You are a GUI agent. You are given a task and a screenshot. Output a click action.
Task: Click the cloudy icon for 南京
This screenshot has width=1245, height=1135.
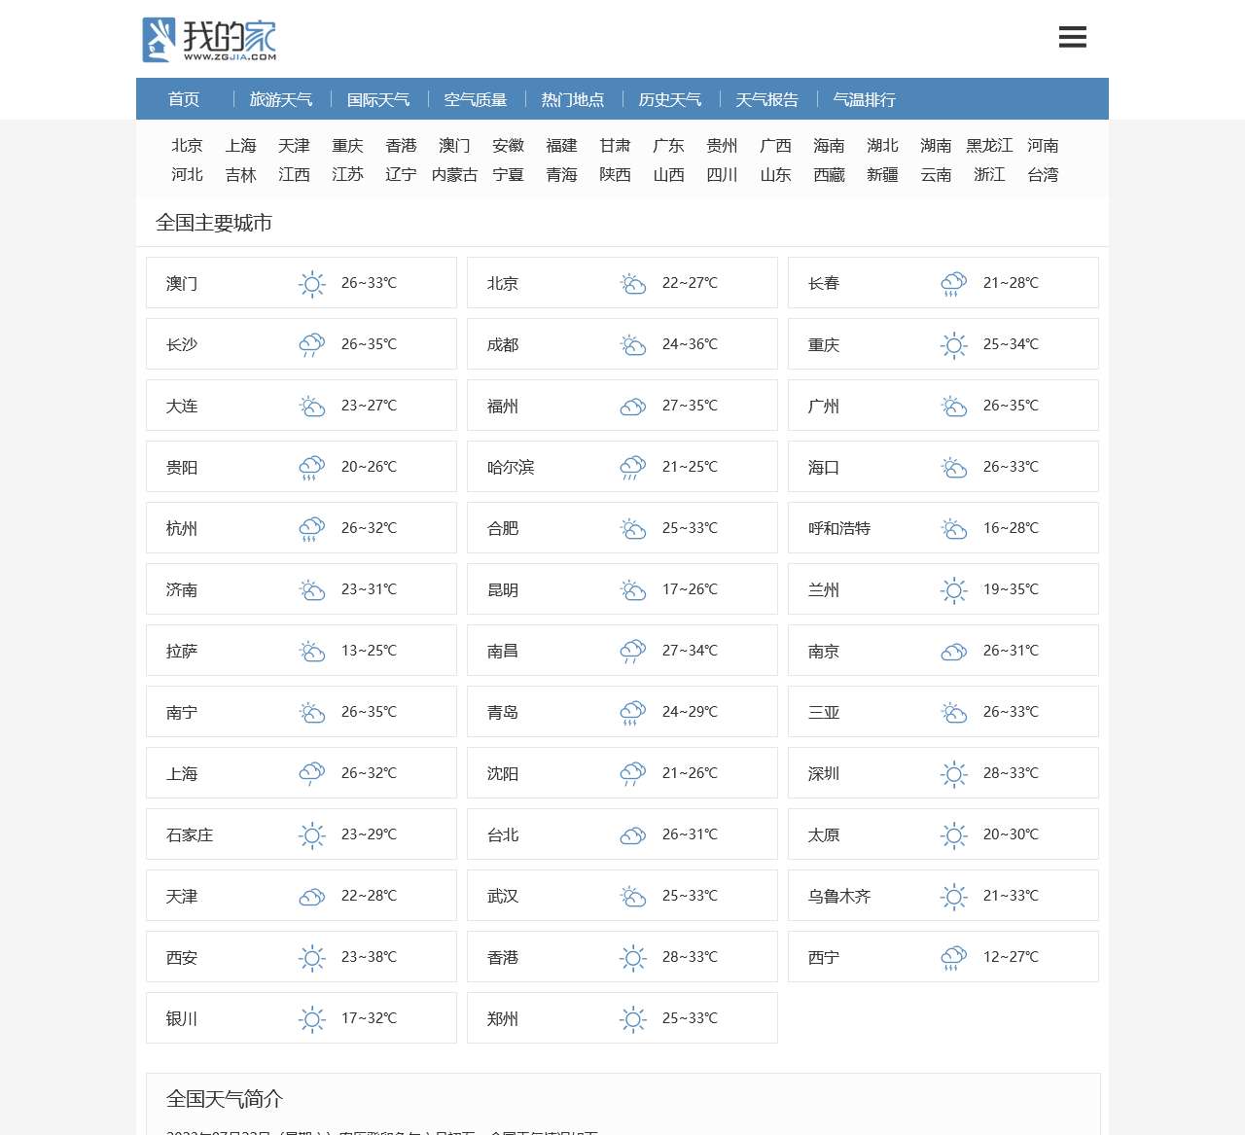[x=953, y=652]
